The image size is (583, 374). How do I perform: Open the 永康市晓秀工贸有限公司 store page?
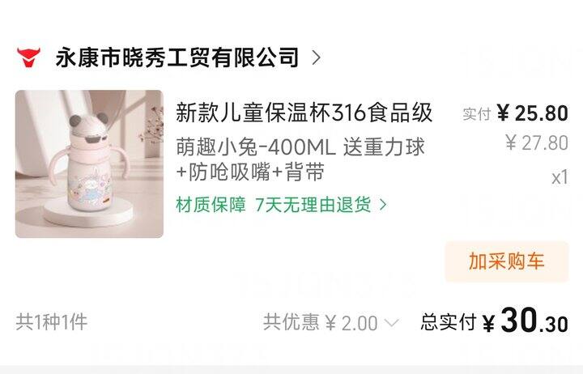(177, 57)
